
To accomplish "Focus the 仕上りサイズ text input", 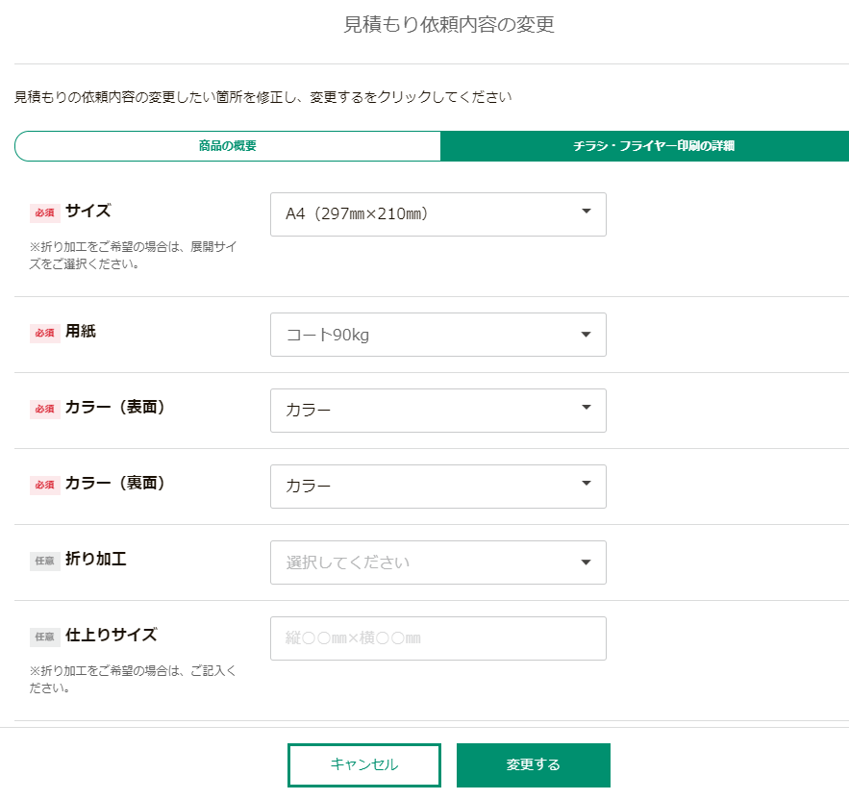I will (x=437, y=638).
